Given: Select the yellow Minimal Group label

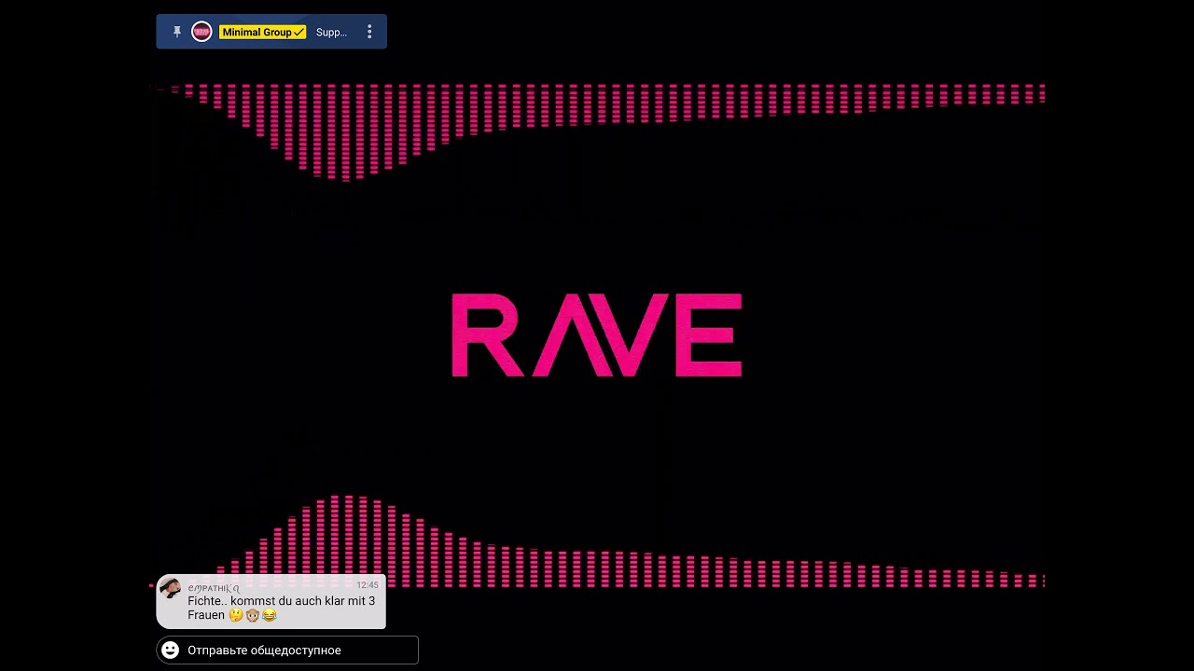Looking at the screenshot, I should [x=263, y=32].
